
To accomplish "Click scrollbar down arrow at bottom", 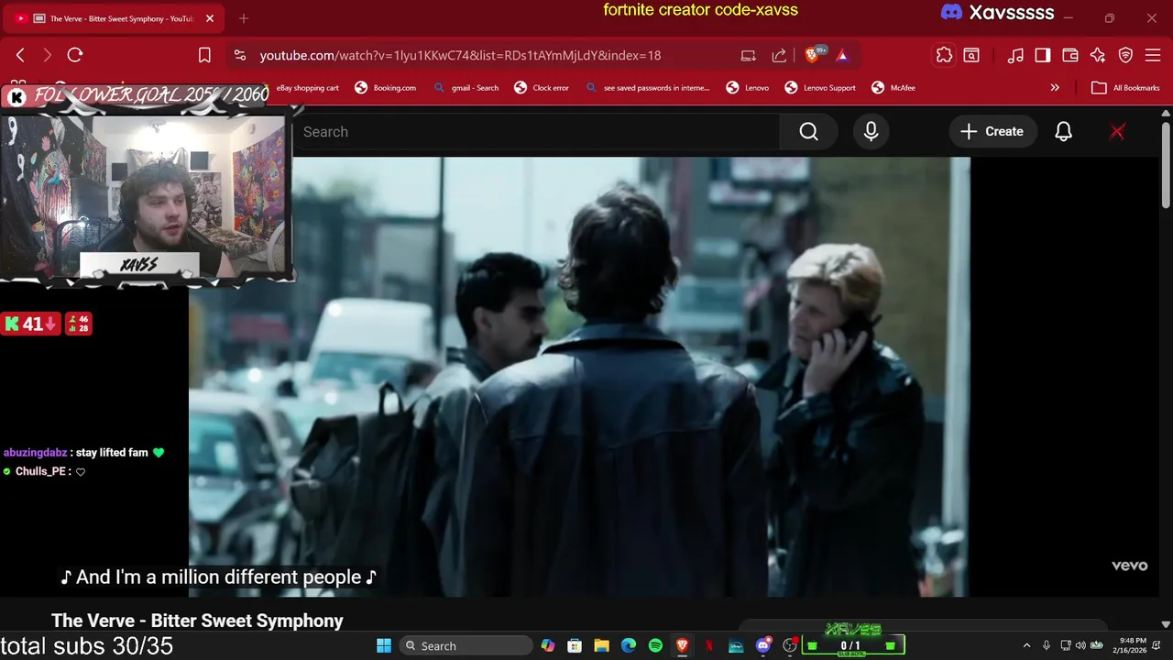I will point(1166,624).
